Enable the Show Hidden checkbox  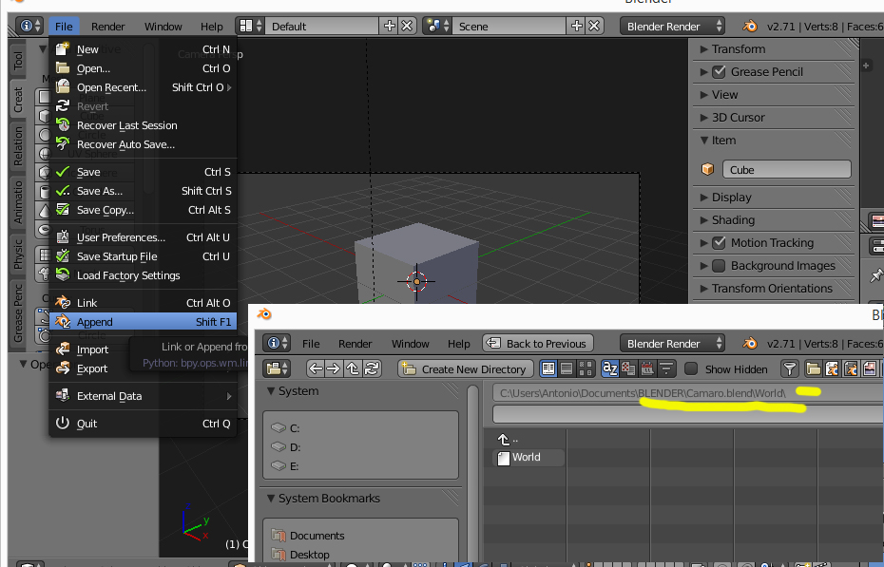click(x=692, y=369)
